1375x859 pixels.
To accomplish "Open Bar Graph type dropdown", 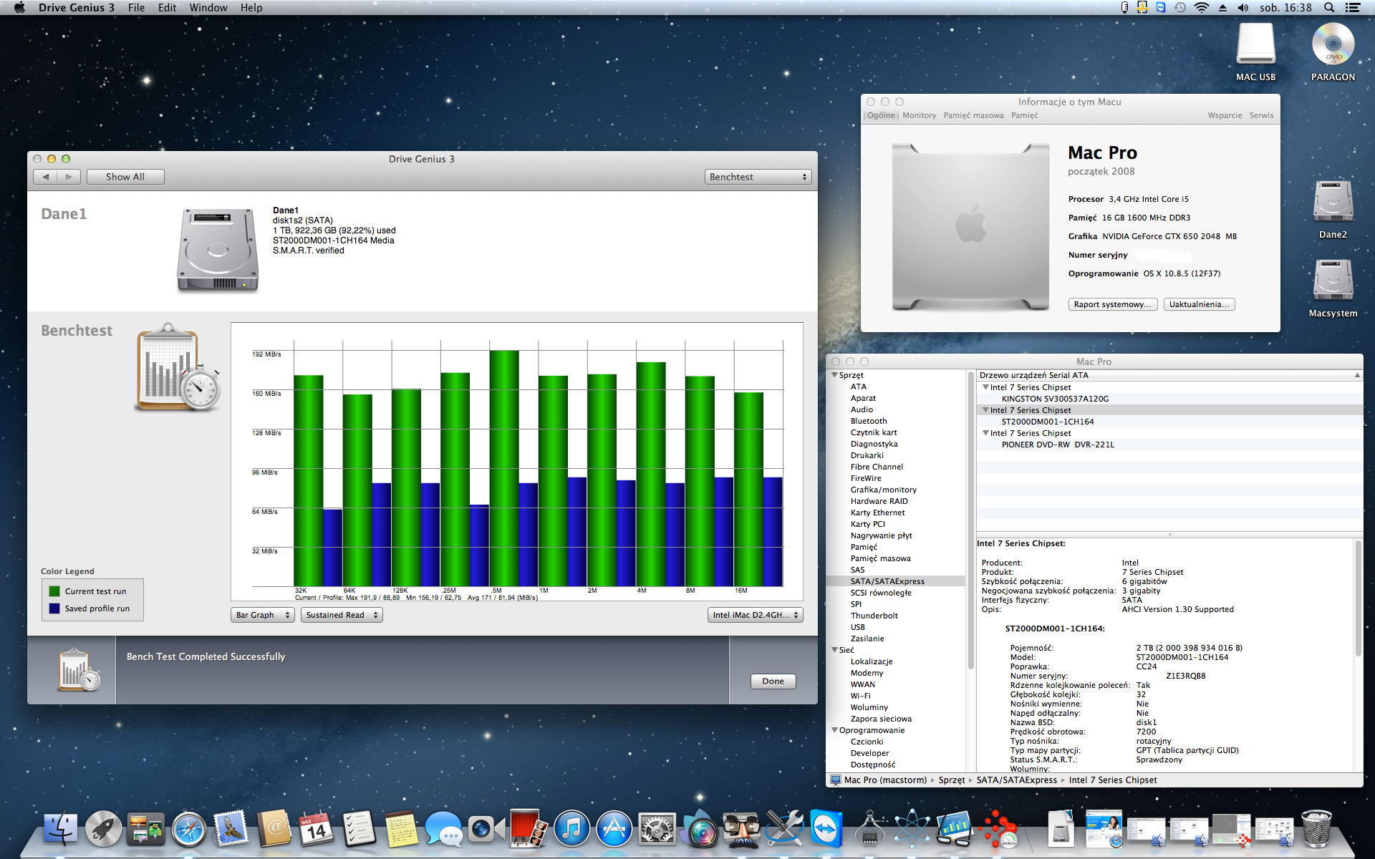I will 263,615.
